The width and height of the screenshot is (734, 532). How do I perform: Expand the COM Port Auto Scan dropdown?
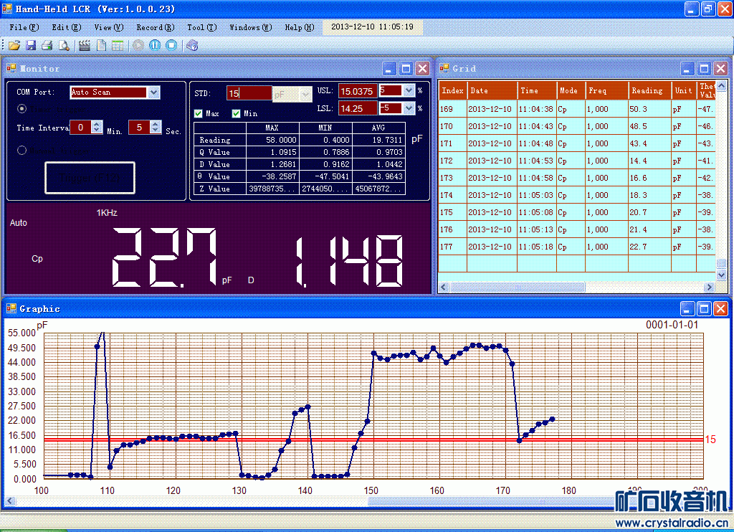pos(153,92)
